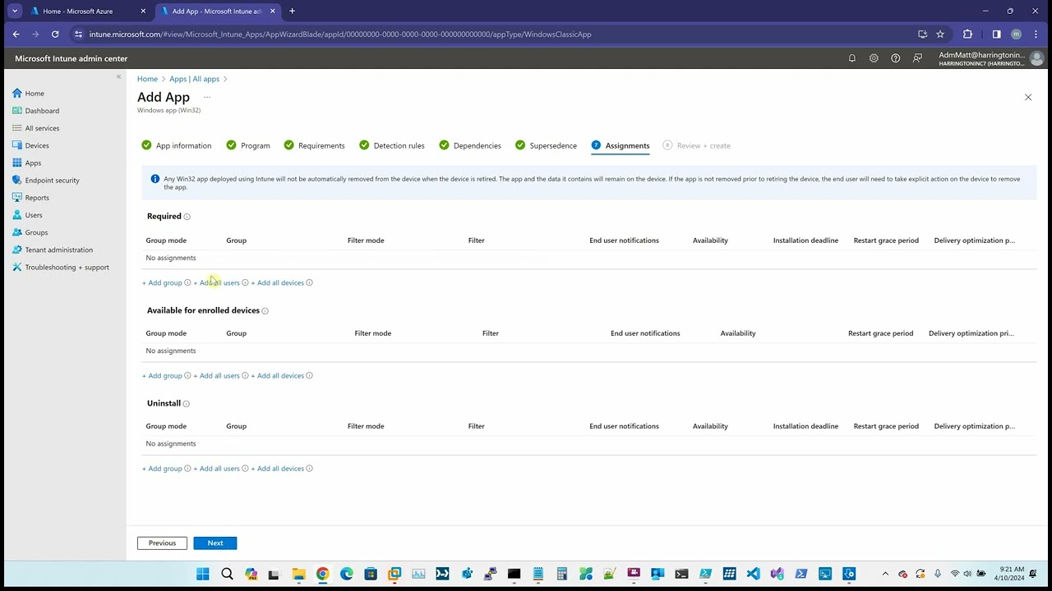1052x591 pixels.
Task: Show info tooltip for Available for enrolled devices
Action: pyautogui.click(x=265, y=311)
